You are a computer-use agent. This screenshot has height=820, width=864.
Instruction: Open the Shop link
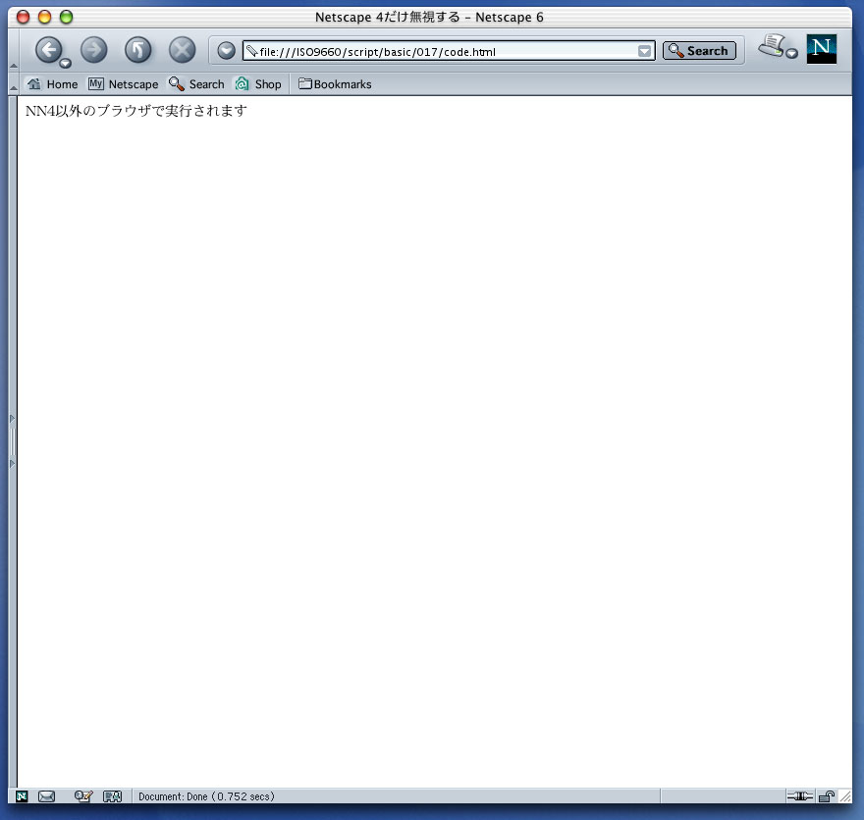point(258,84)
